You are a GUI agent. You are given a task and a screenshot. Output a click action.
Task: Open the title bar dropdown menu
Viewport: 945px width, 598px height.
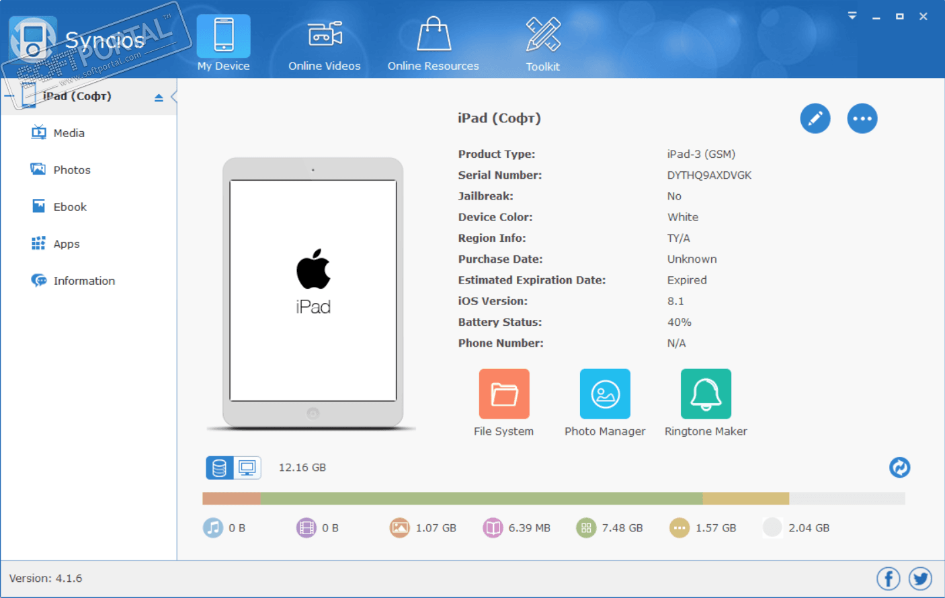(852, 16)
